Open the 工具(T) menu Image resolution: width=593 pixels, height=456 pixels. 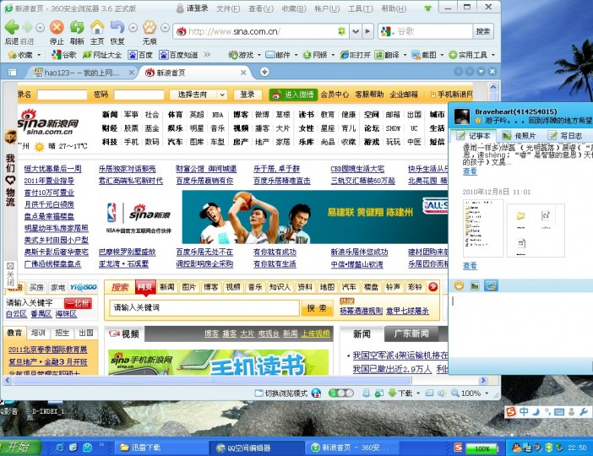point(359,8)
